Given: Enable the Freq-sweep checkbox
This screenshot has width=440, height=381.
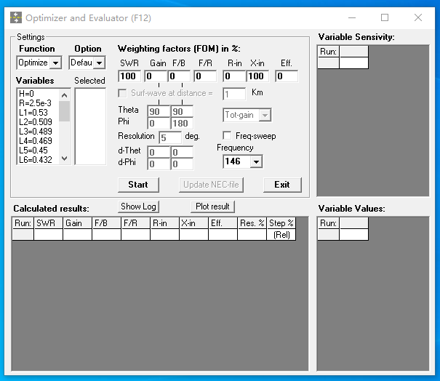Looking at the screenshot, I should click(x=228, y=136).
